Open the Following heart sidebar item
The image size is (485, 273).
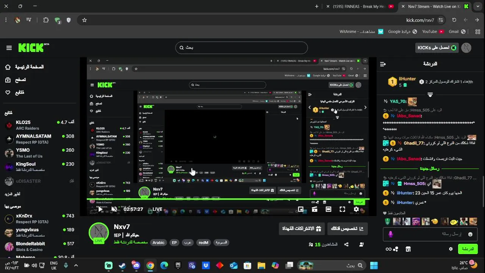pyautogui.click(x=14, y=92)
